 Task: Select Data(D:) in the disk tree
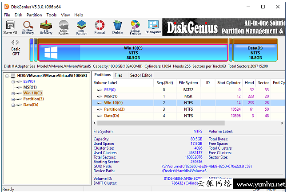31,105
